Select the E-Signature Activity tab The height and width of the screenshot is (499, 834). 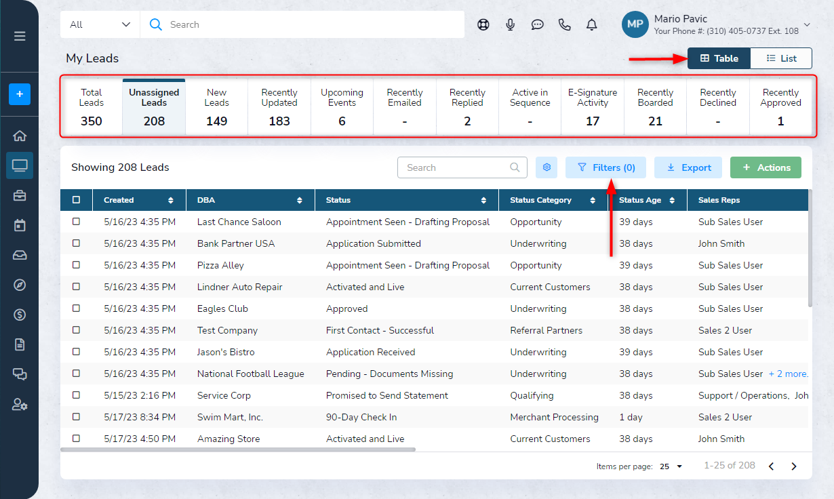click(x=593, y=107)
